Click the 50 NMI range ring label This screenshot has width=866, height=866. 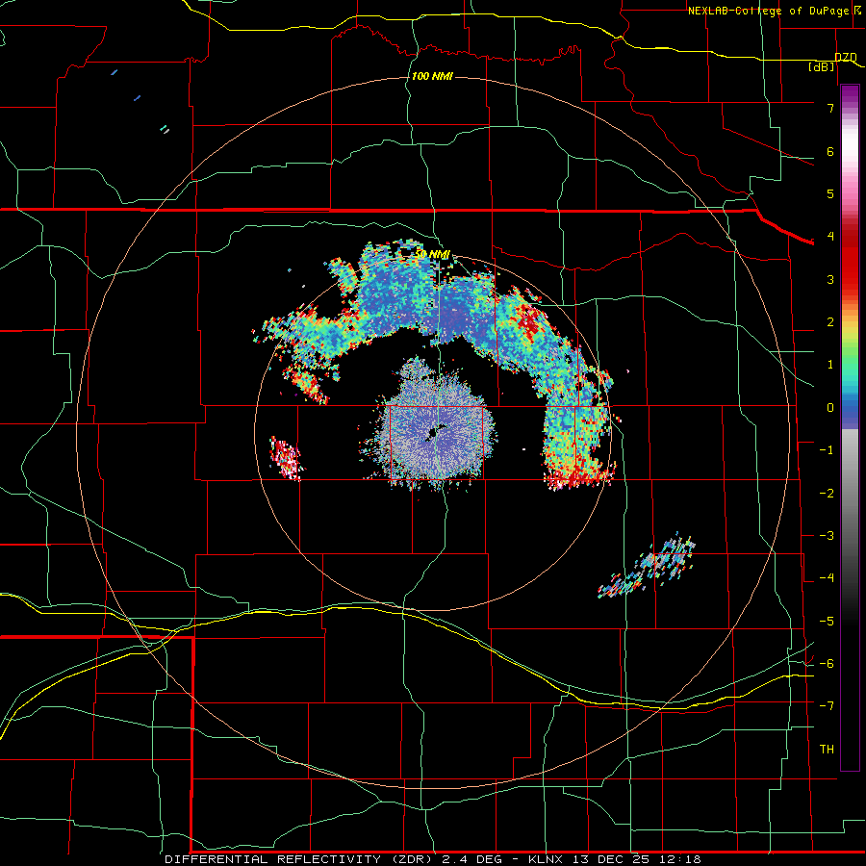(432, 255)
